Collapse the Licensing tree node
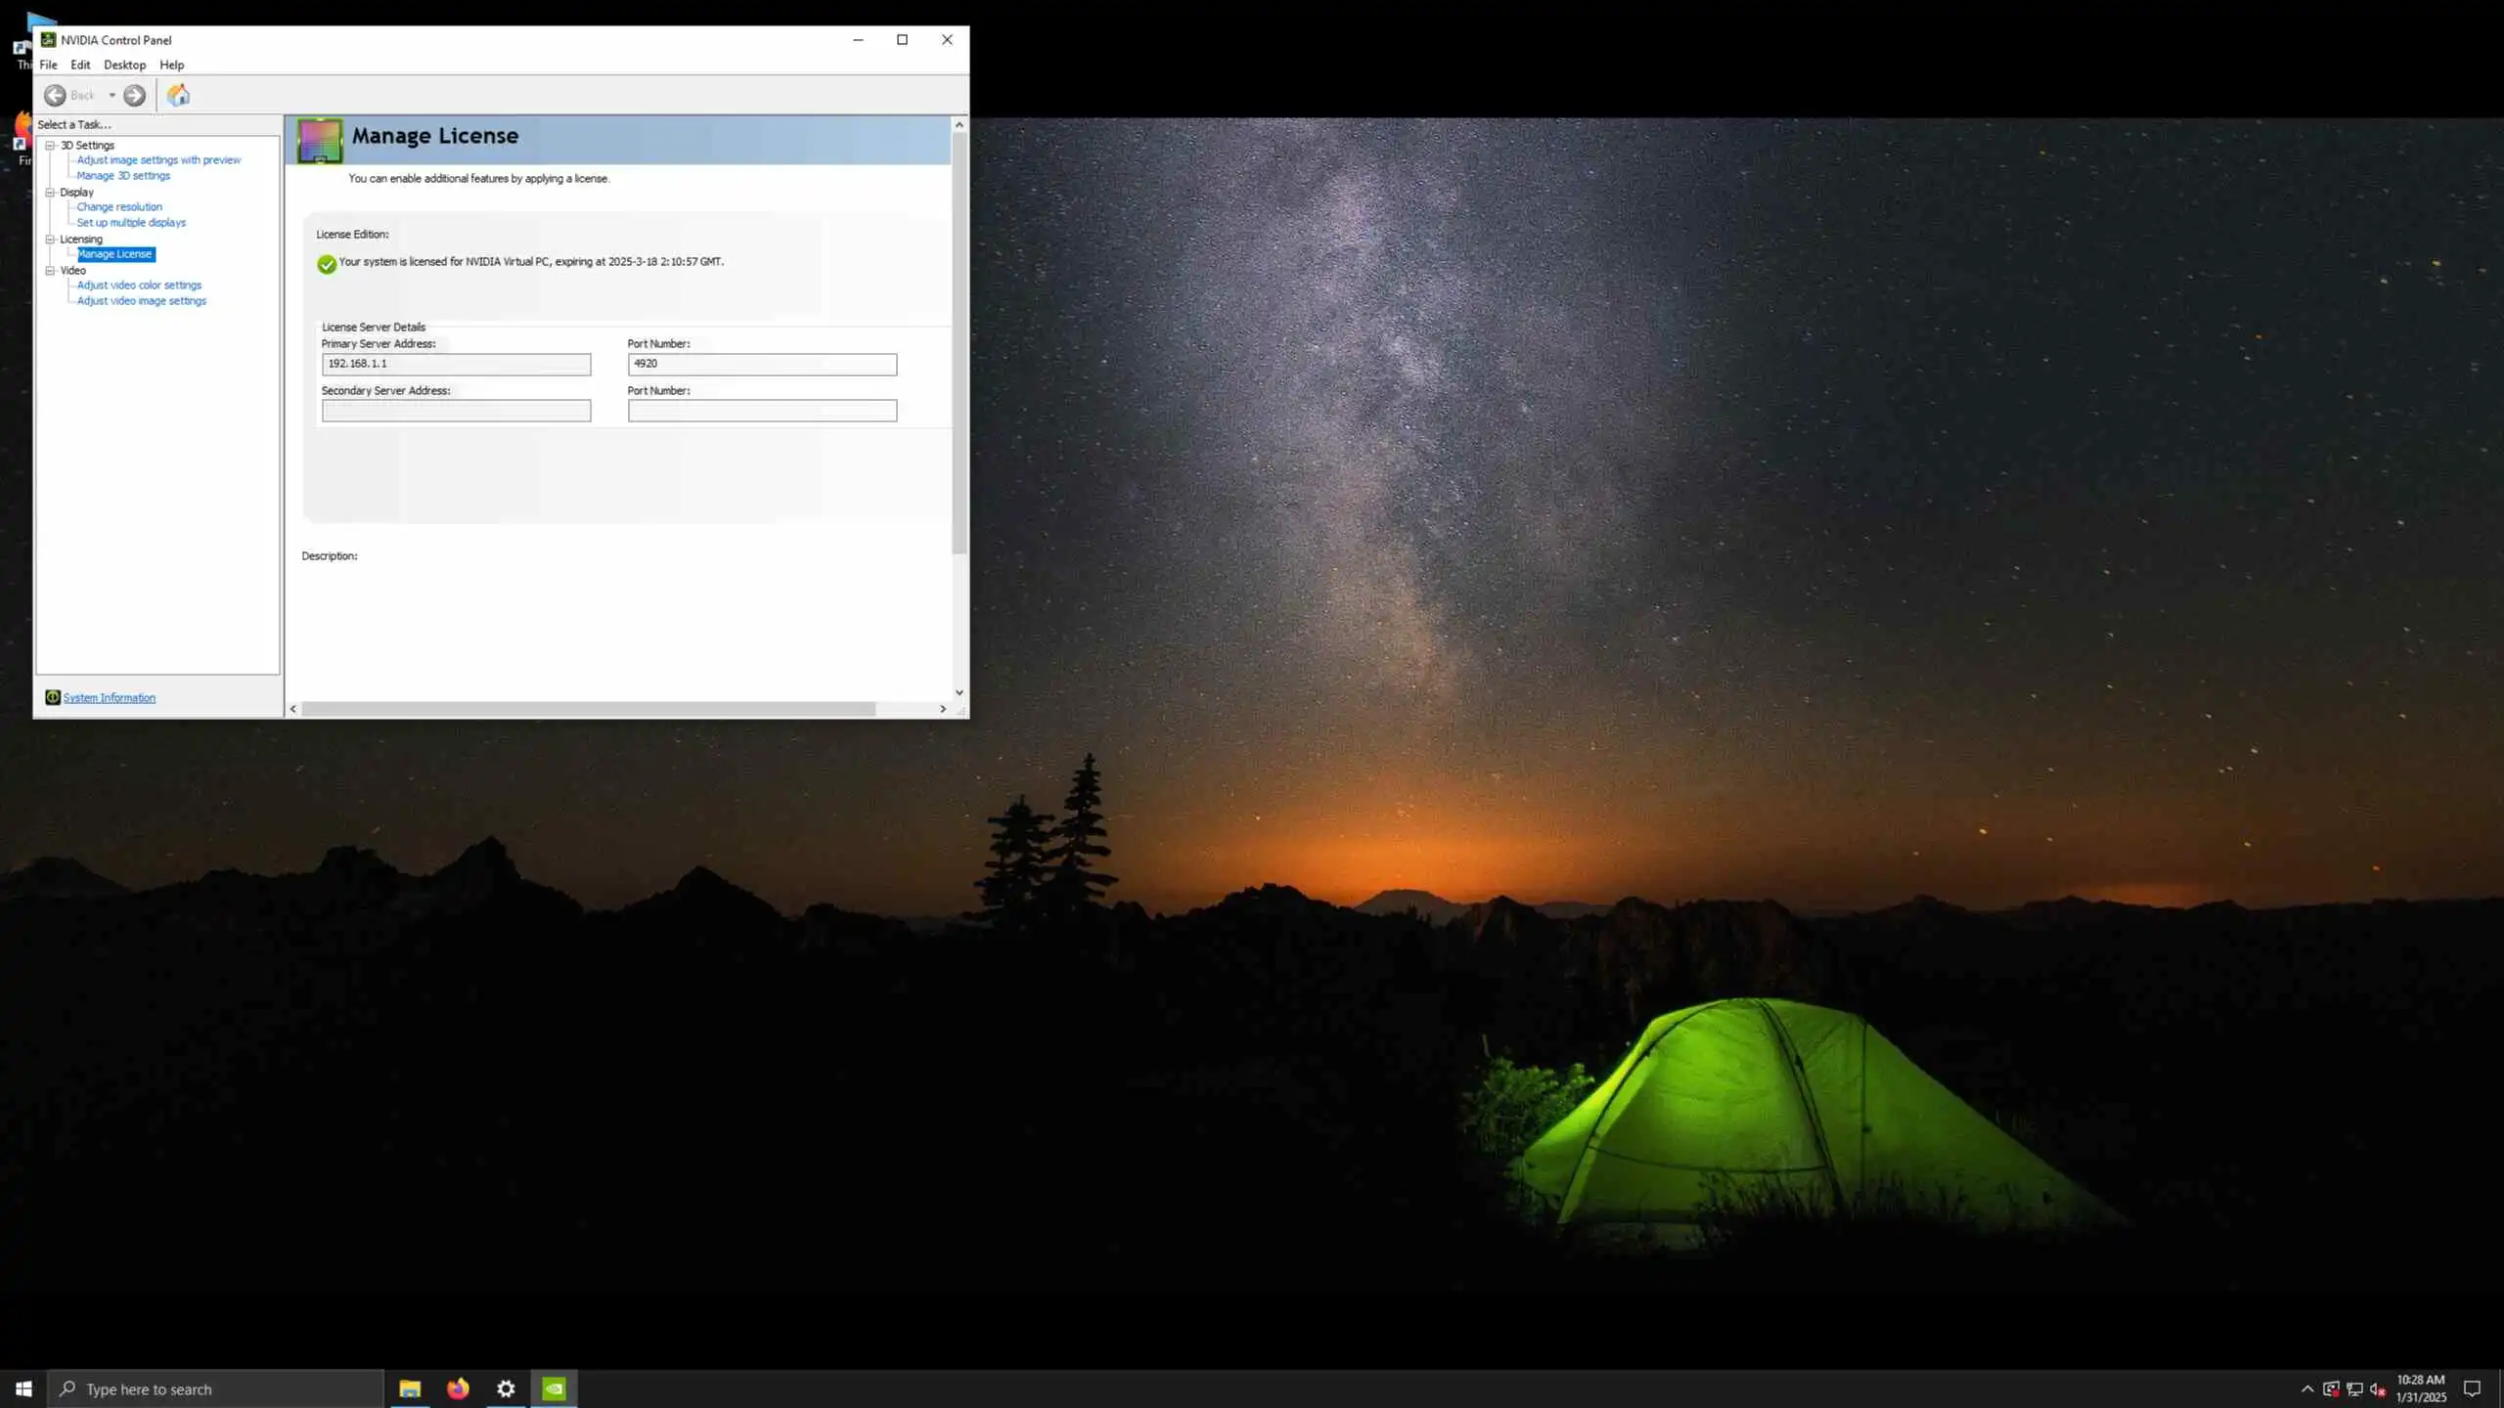This screenshot has height=1408, width=2504. coord(50,239)
